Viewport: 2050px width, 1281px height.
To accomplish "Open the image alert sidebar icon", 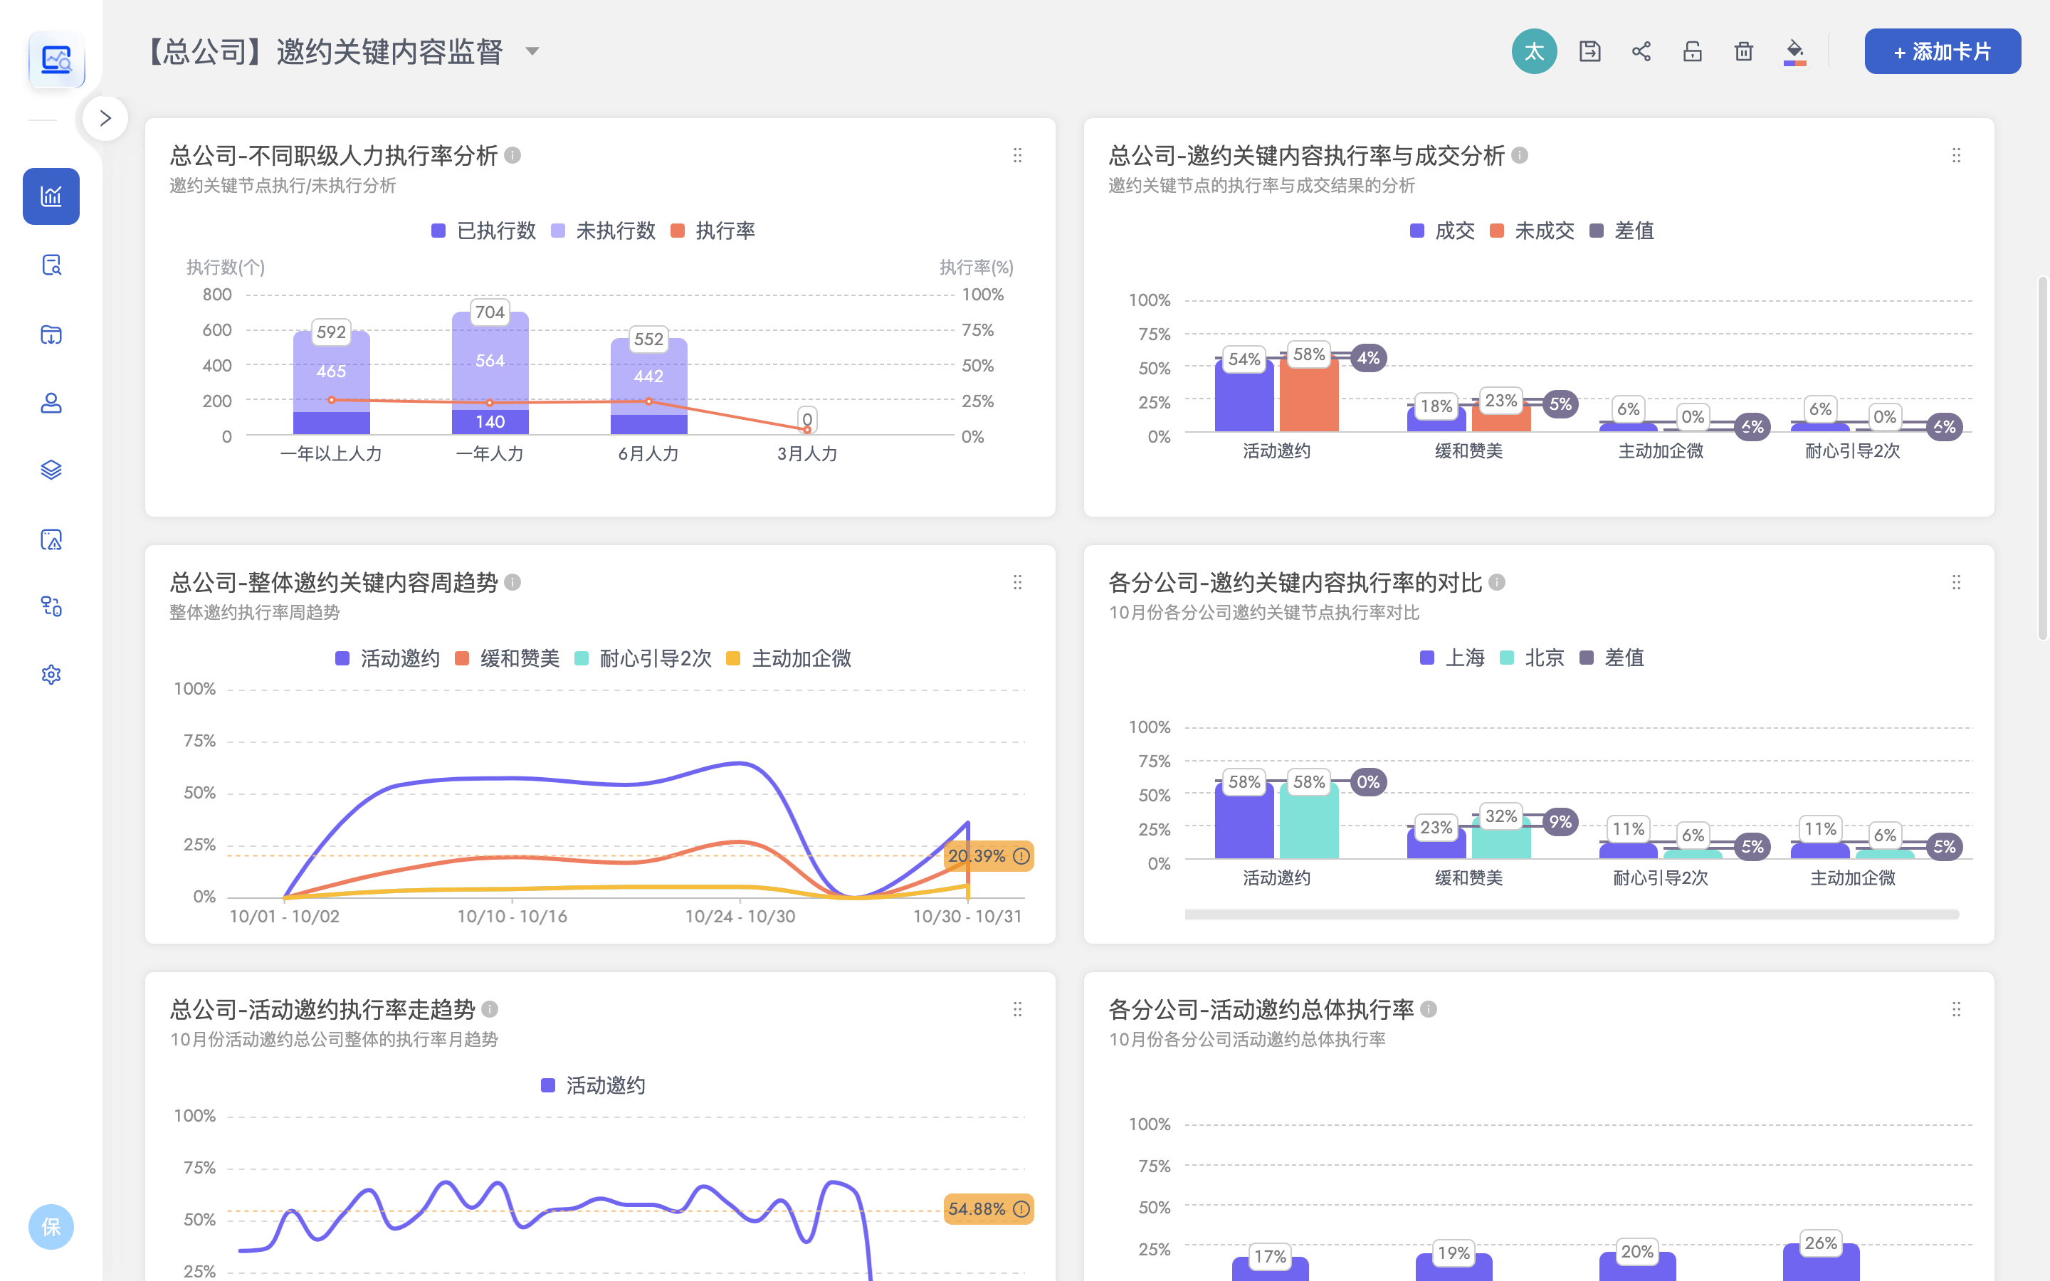I will pos(51,539).
